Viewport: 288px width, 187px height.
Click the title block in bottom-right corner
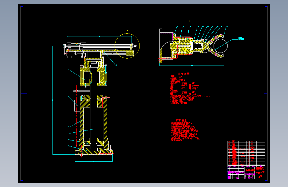pyautogui.click(x=246, y=172)
